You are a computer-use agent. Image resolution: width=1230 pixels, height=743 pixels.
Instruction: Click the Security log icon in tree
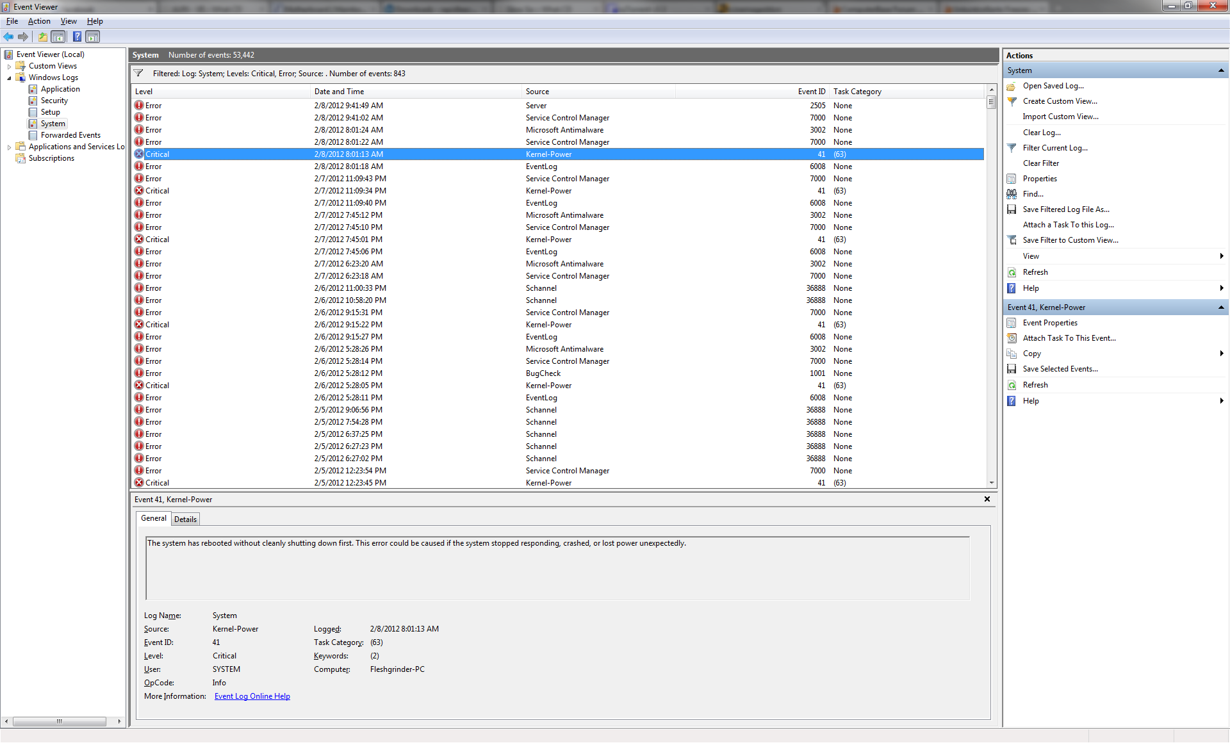(x=33, y=101)
